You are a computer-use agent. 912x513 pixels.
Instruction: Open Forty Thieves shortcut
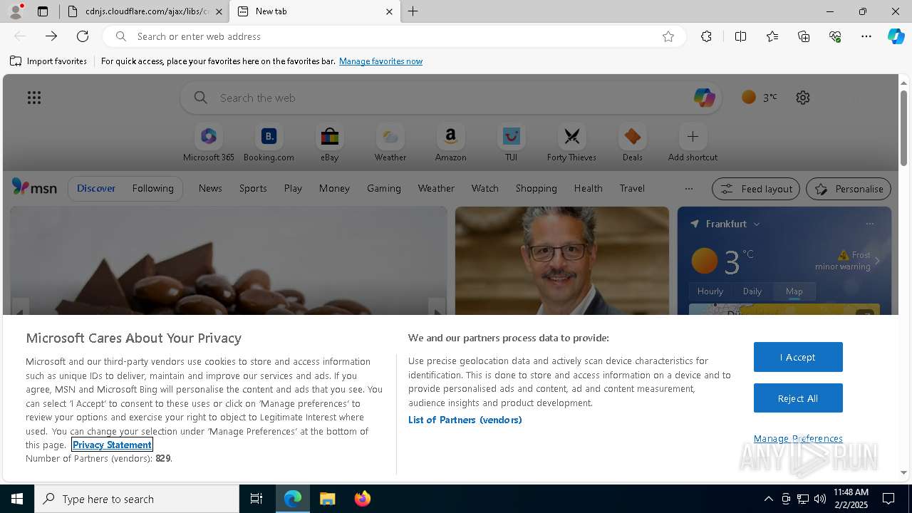571,143
